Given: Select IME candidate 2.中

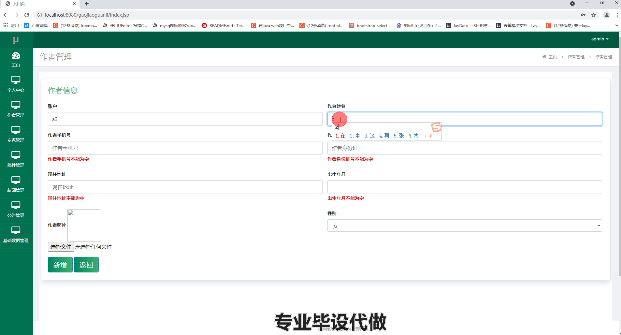Looking at the screenshot, I should click(x=355, y=136).
